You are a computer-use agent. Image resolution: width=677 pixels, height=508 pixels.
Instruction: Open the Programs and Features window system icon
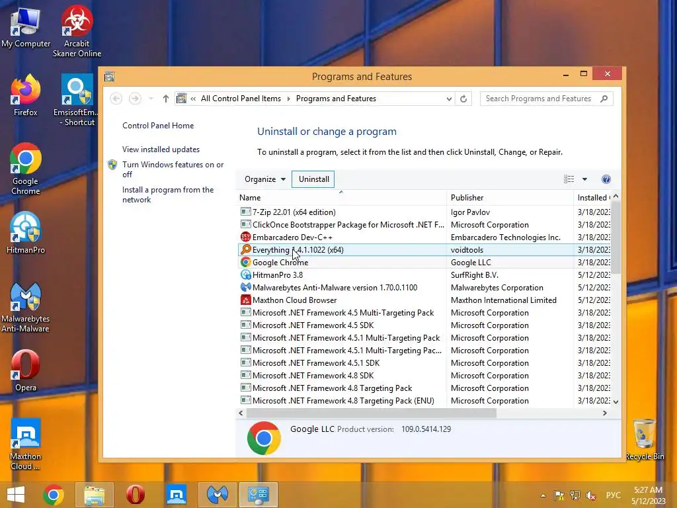tap(110, 77)
